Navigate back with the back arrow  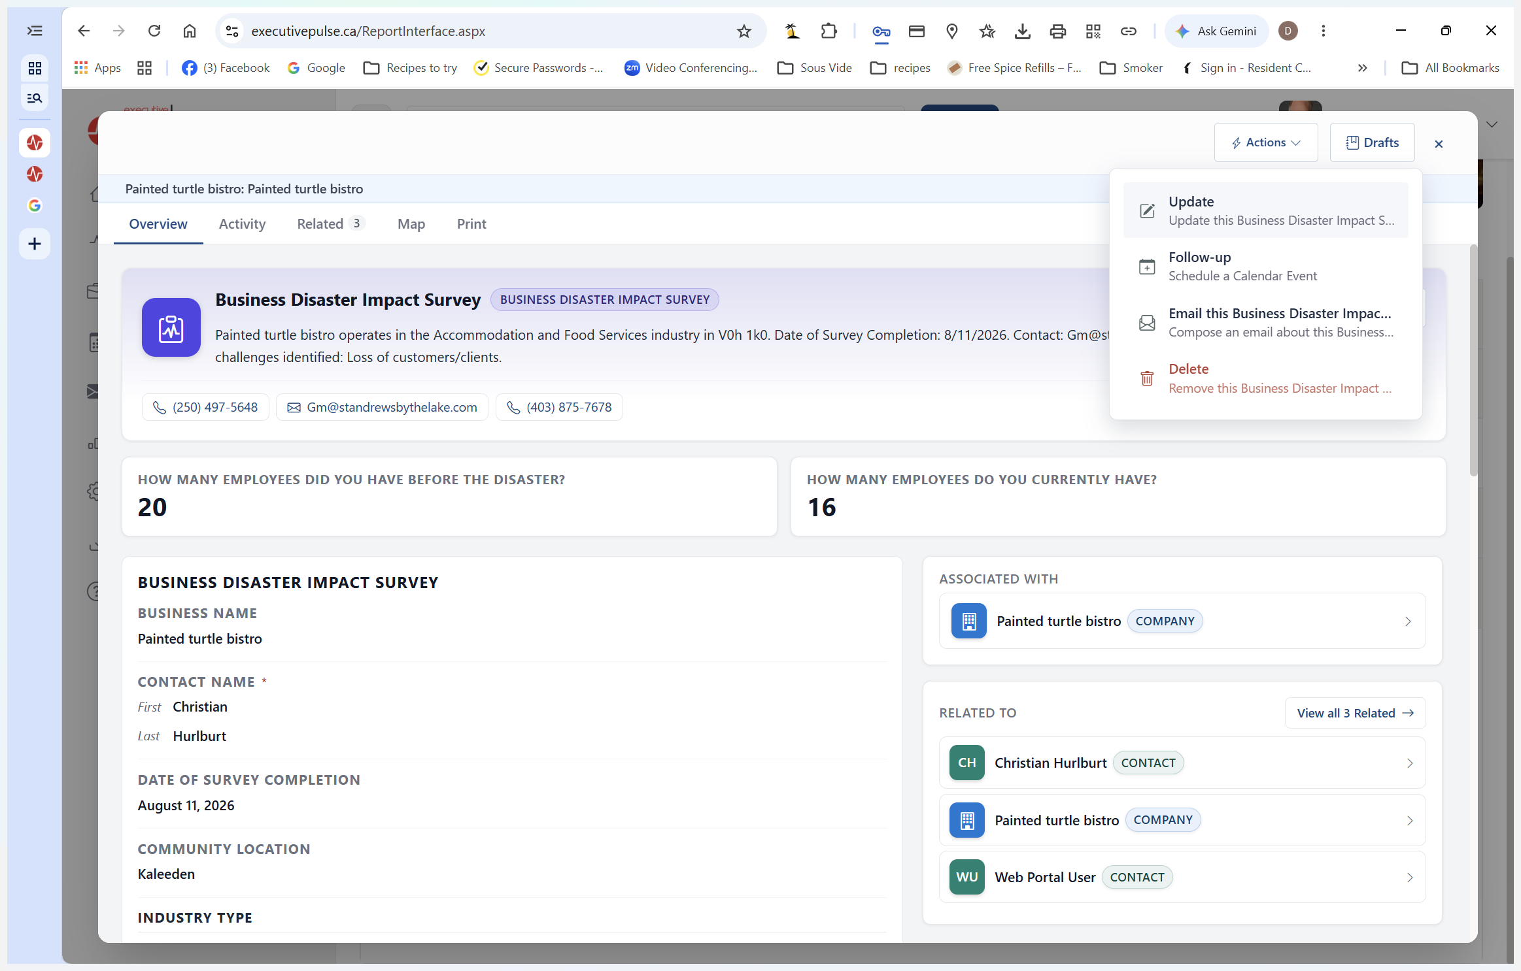tap(84, 31)
